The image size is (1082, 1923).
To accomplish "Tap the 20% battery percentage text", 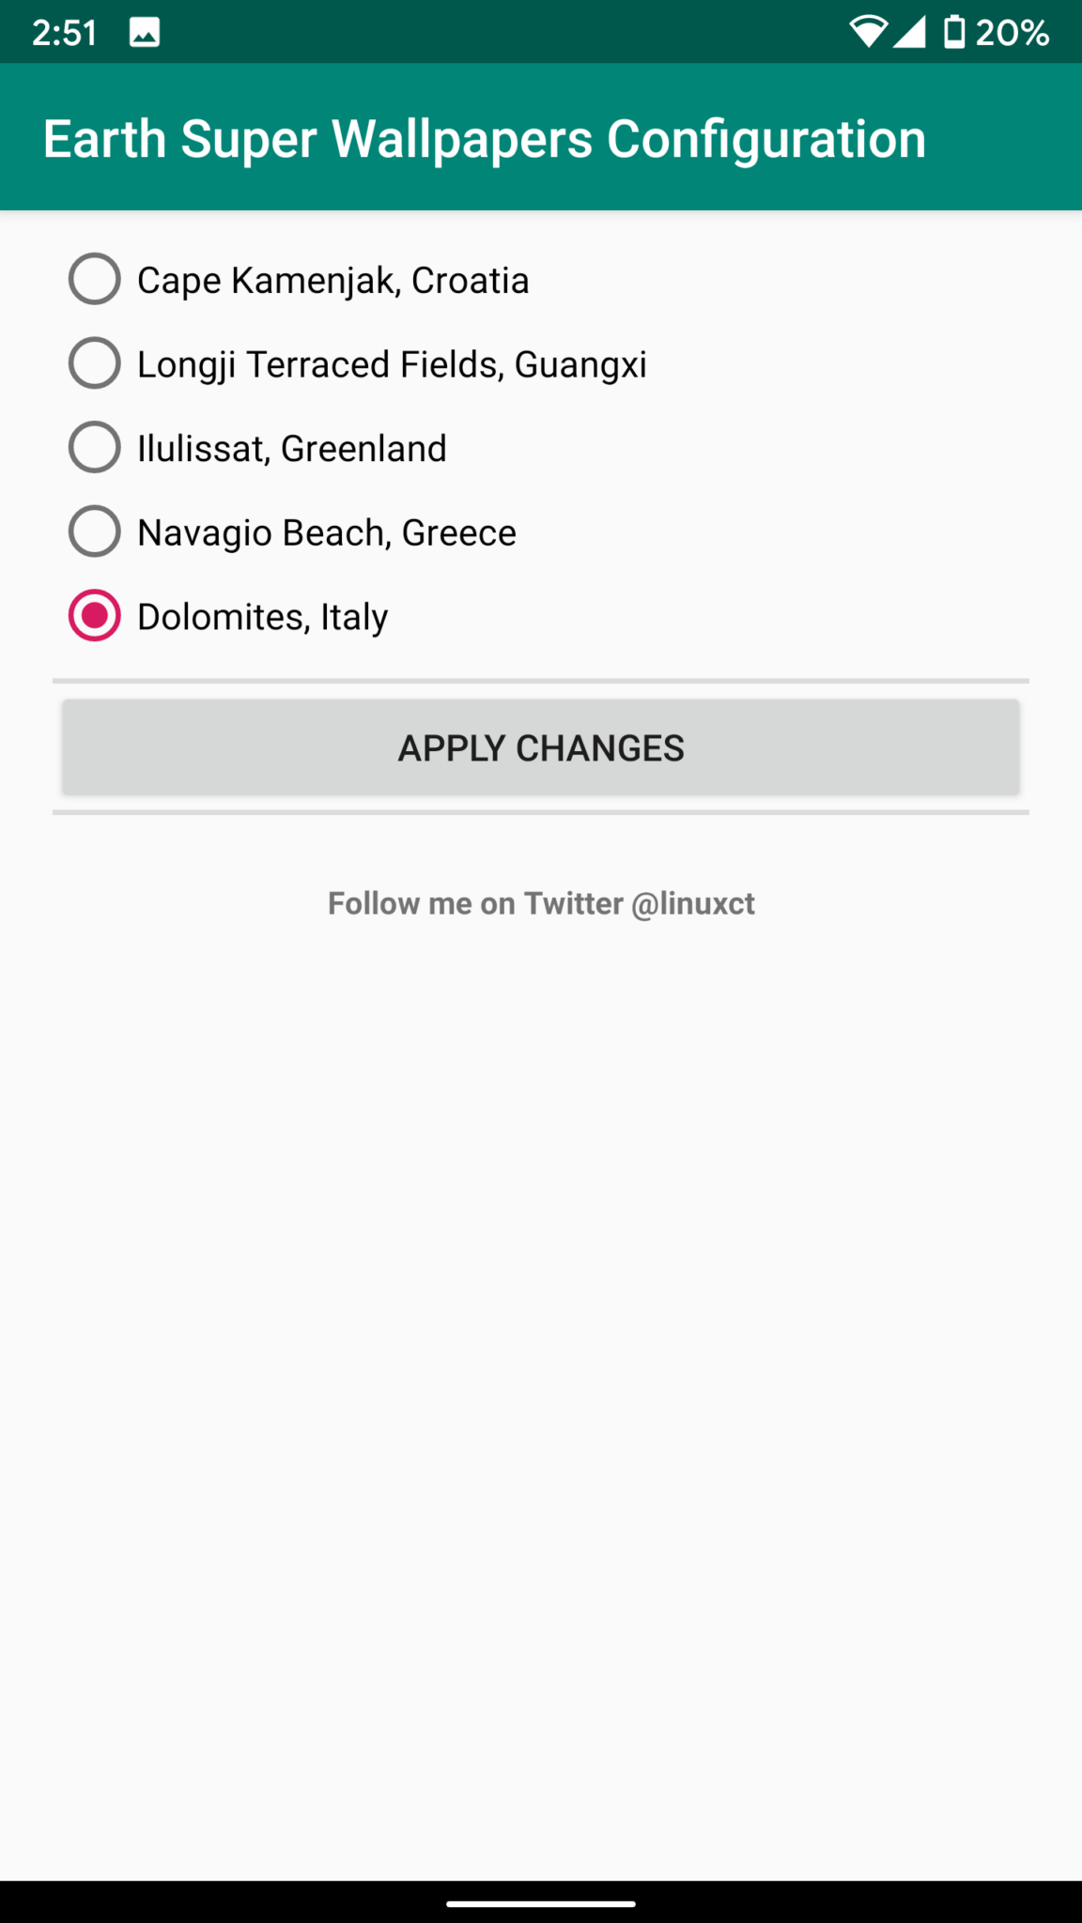I will [1012, 33].
